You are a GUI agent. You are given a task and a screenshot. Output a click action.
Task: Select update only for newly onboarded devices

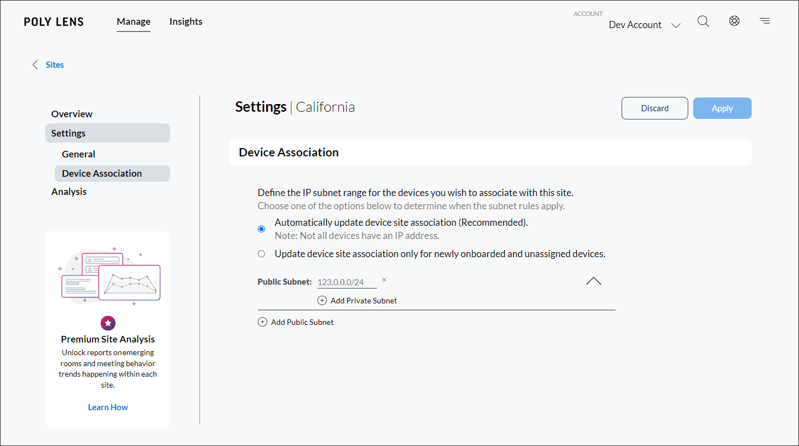(x=262, y=254)
